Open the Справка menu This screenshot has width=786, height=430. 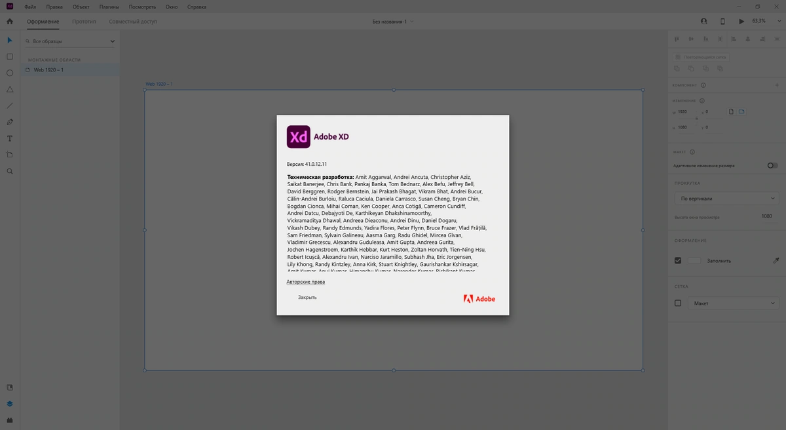[x=196, y=7]
